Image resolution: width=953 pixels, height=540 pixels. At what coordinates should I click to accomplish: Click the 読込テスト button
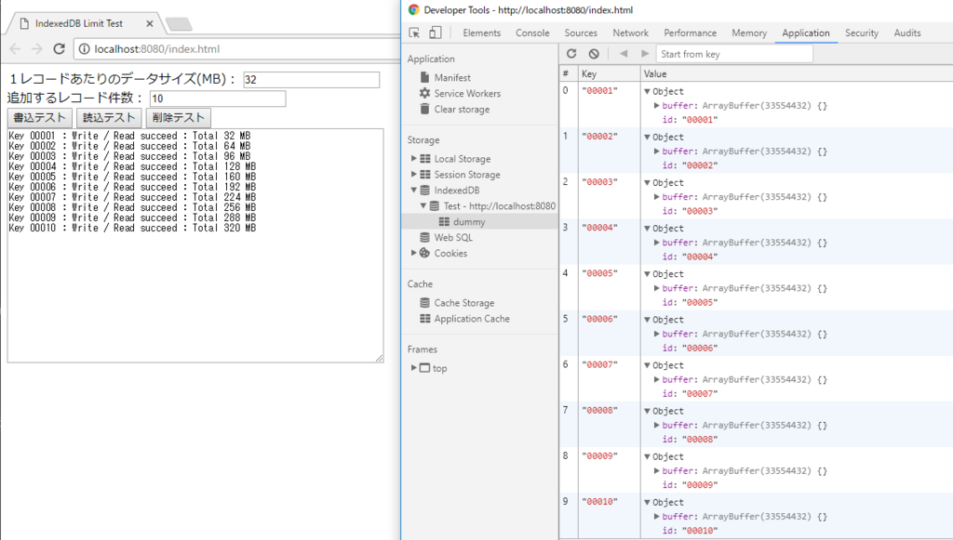(x=109, y=118)
